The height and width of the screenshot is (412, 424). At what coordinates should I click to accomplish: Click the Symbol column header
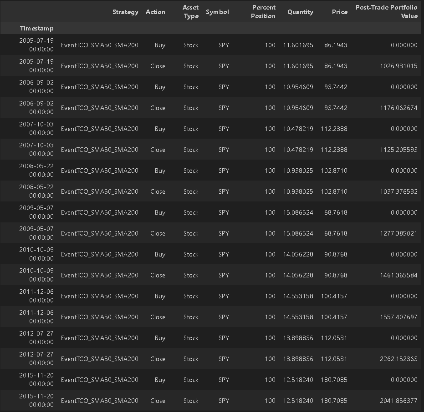coord(217,12)
